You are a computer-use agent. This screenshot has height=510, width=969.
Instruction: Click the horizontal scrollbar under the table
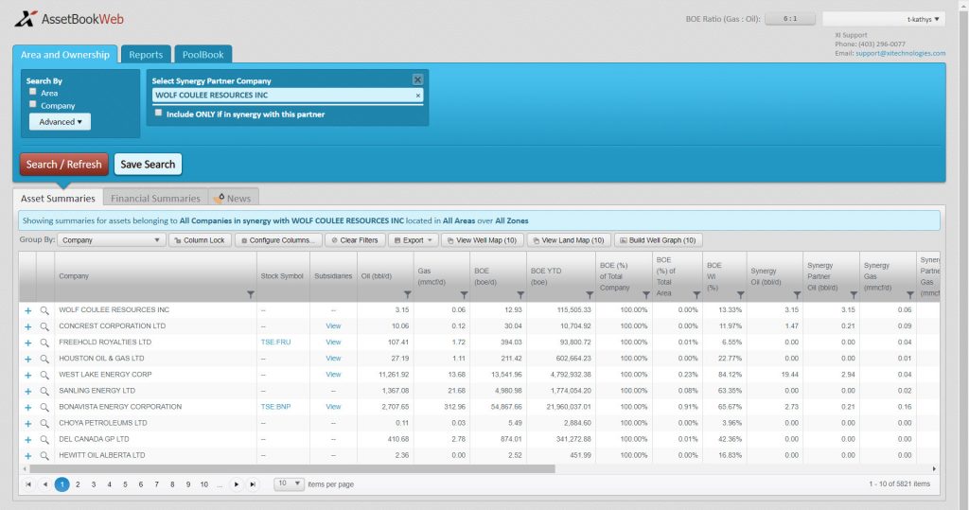(x=292, y=469)
